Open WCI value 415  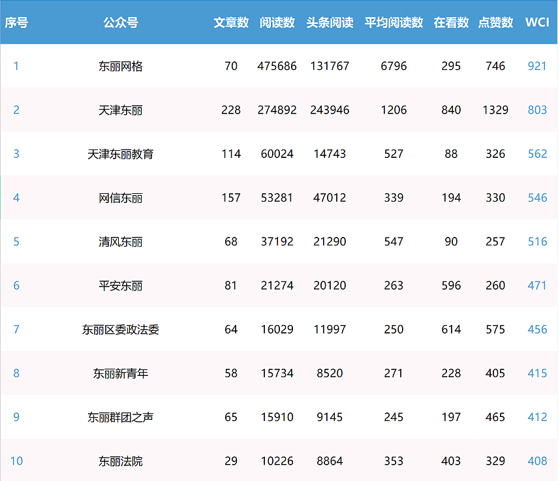tap(537, 373)
